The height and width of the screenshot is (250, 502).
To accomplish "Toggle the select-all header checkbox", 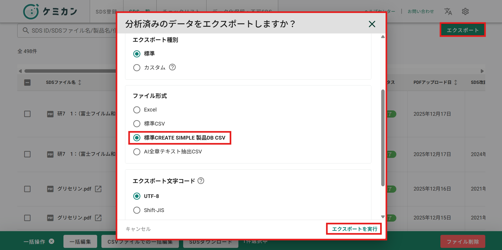I will [x=27, y=83].
